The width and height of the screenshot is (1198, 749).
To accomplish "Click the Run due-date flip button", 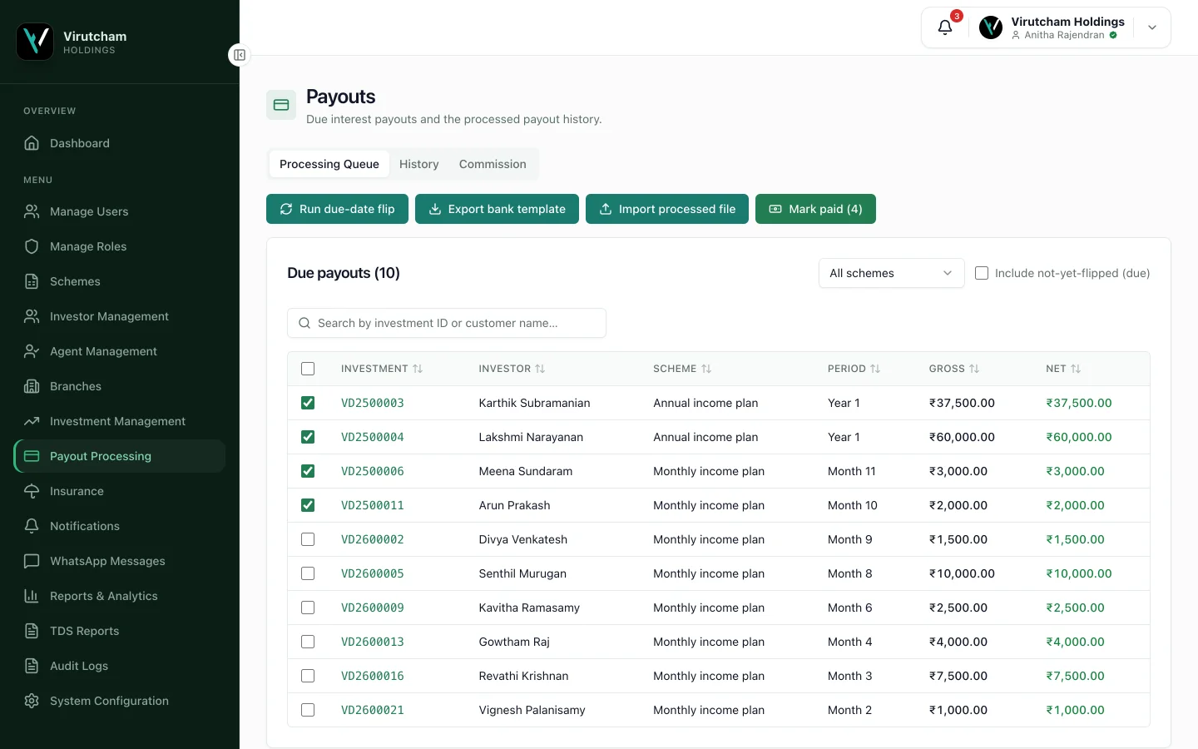I will point(337,209).
